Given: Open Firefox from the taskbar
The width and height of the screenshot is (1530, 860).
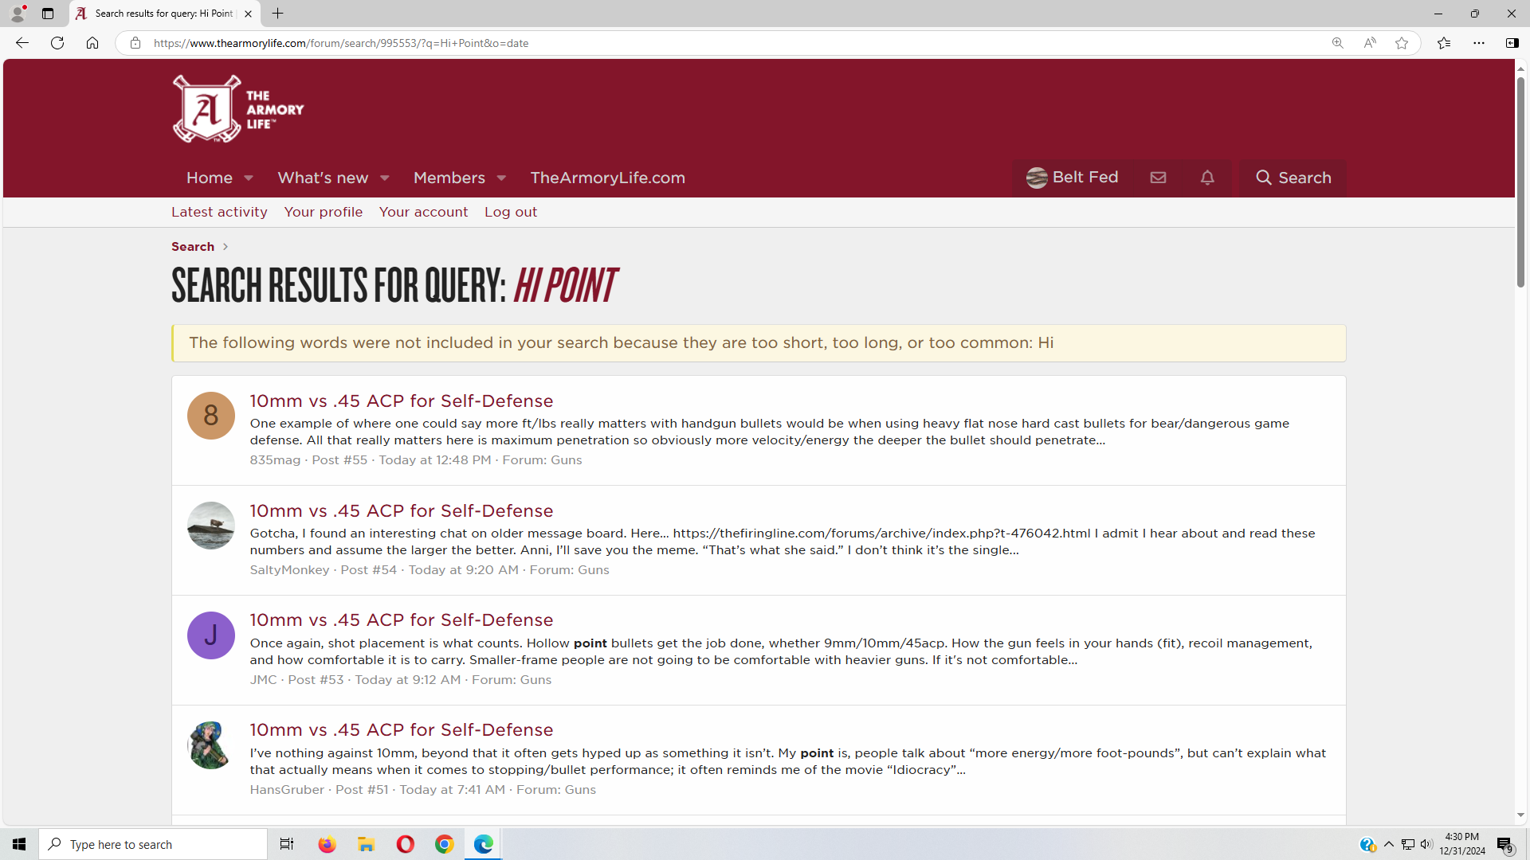Looking at the screenshot, I should point(327,844).
